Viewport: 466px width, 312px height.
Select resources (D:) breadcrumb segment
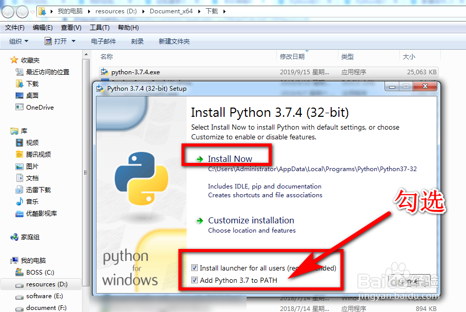pos(116,11)
